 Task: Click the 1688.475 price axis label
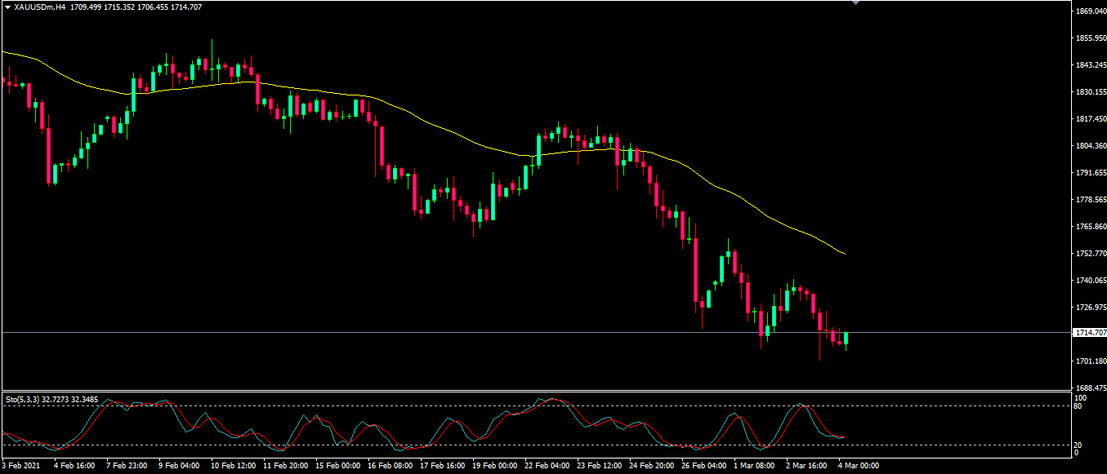pyautogui.click(x=1091, y=388)
